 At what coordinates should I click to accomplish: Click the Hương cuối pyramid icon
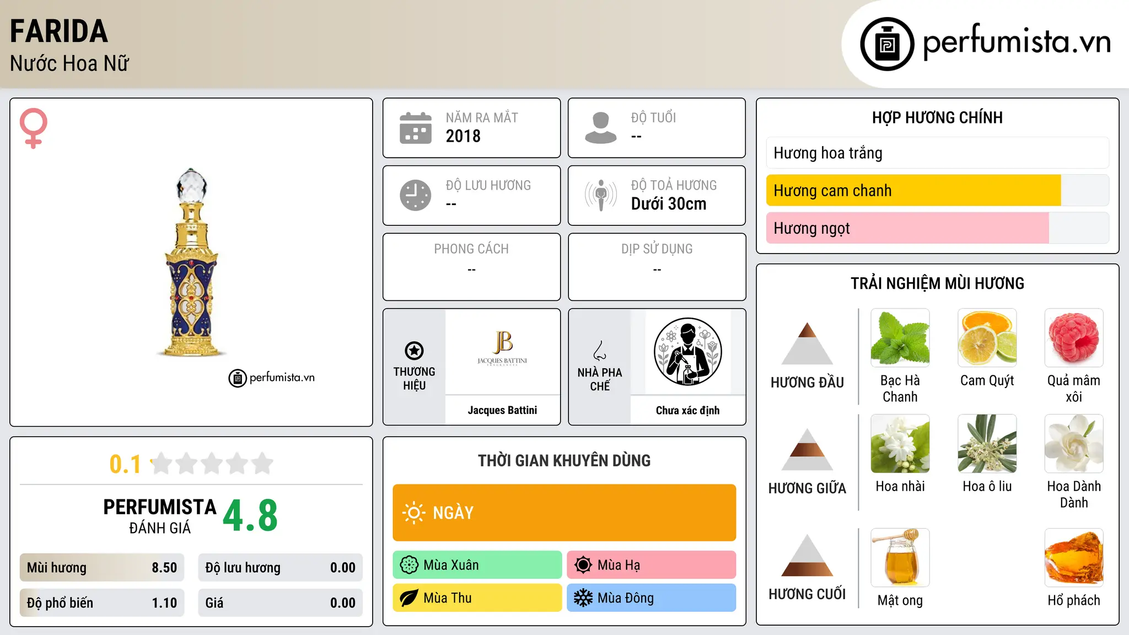pyautogui.click(x=807, y=555)
